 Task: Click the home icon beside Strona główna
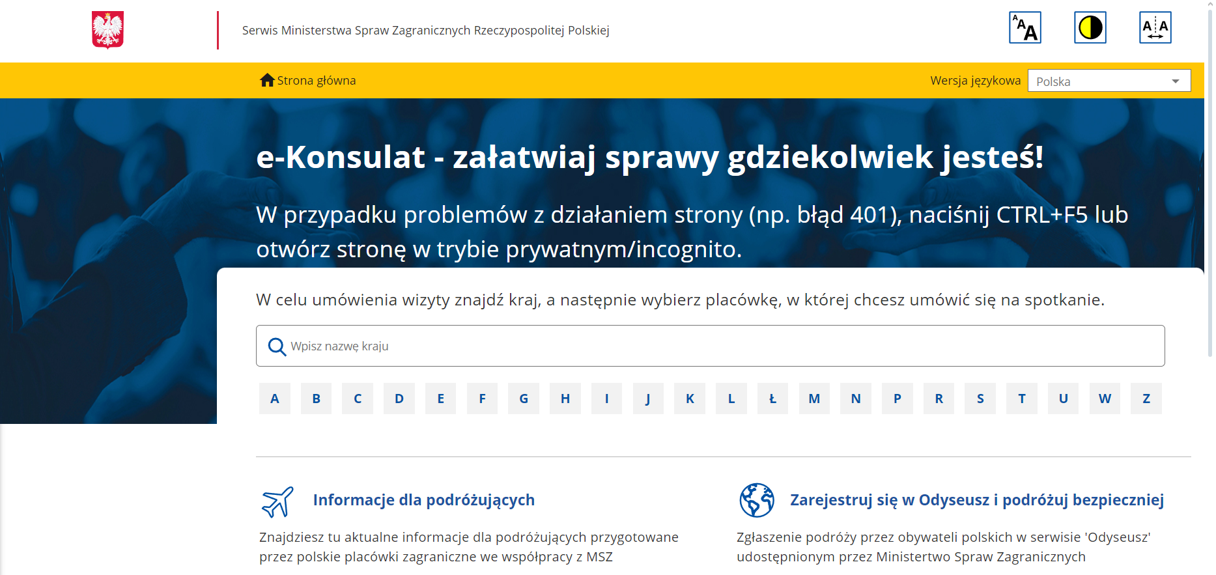(x=267, y=80)
